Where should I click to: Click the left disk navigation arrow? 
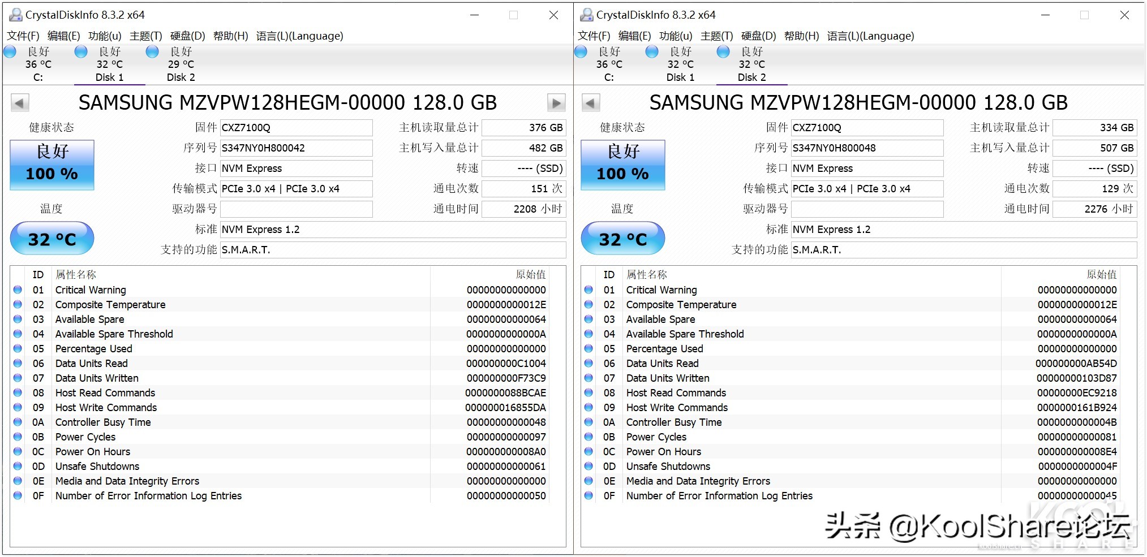20,102
